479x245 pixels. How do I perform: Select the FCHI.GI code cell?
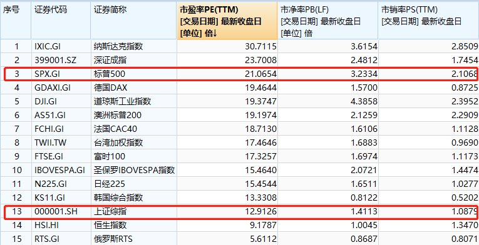coord(61,129)
